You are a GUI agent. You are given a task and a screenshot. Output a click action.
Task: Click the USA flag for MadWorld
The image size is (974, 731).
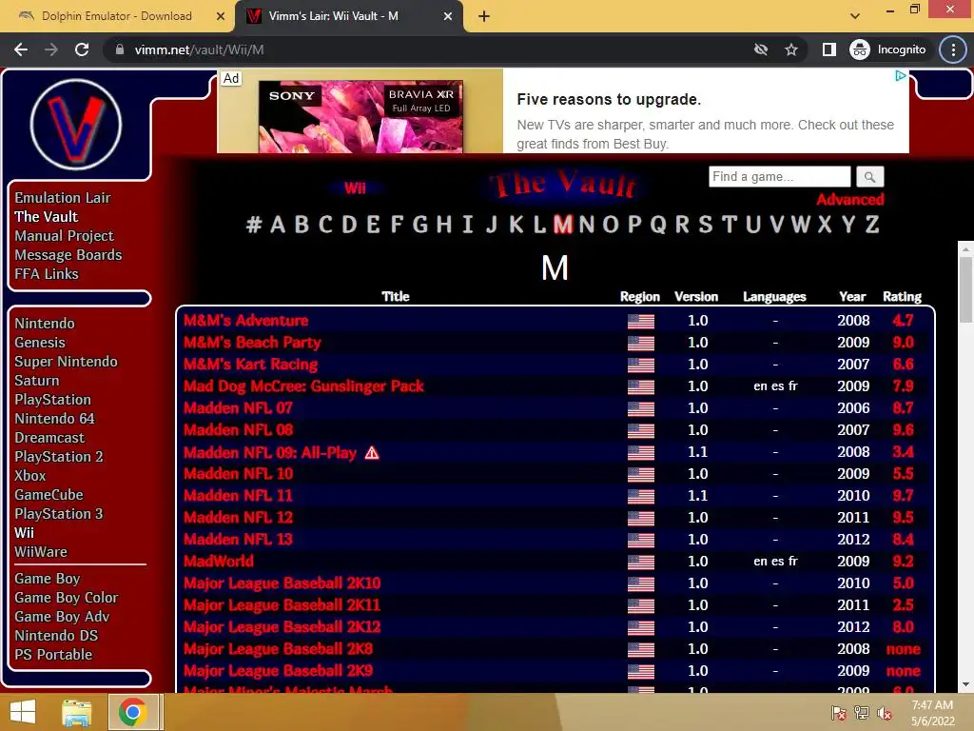point(640,562)
